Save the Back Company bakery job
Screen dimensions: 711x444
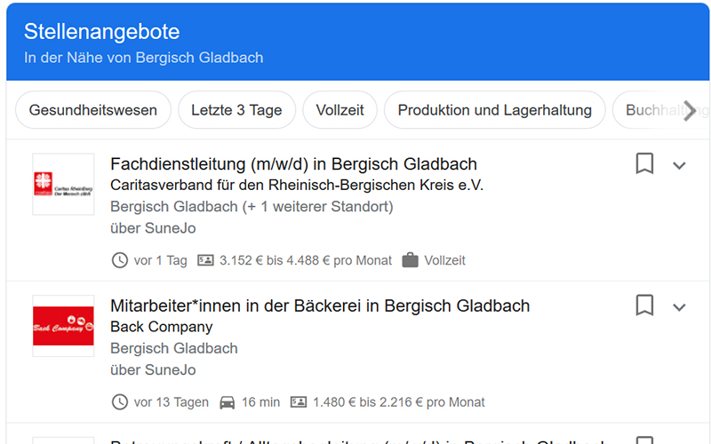pyautogui.click(x=644, y=305)
